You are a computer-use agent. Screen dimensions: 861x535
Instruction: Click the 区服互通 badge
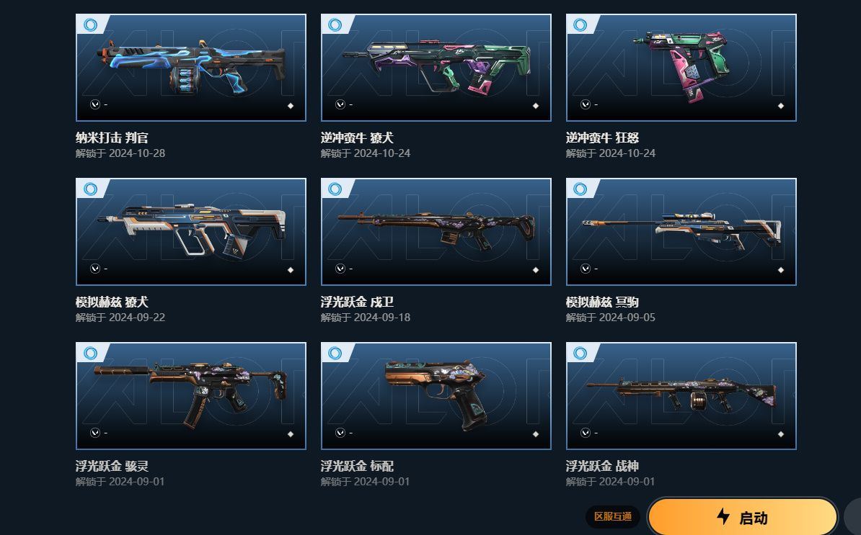[613, 516]
